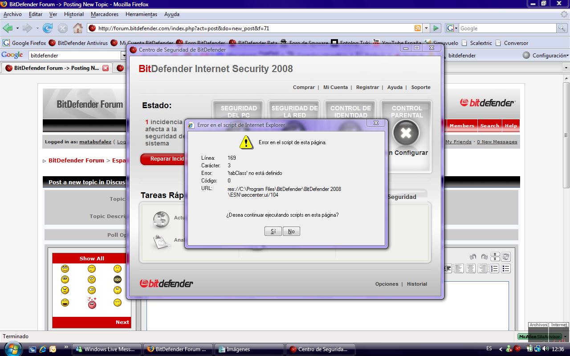Click the green Go arrow beside address bar
Screen dimensions: 570x356
click(x=436, y=28)
